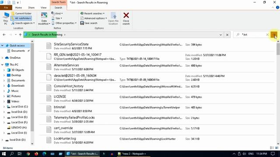280x157 pixels.
Task: Select SiteSecurityServiceState file
Action: coord(156,46)
